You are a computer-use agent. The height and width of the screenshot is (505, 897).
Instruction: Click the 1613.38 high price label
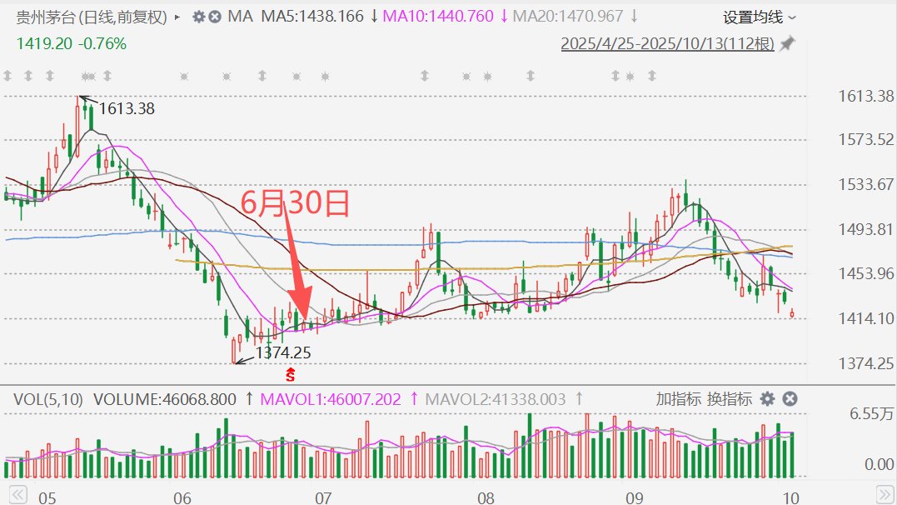coord(127,108)
